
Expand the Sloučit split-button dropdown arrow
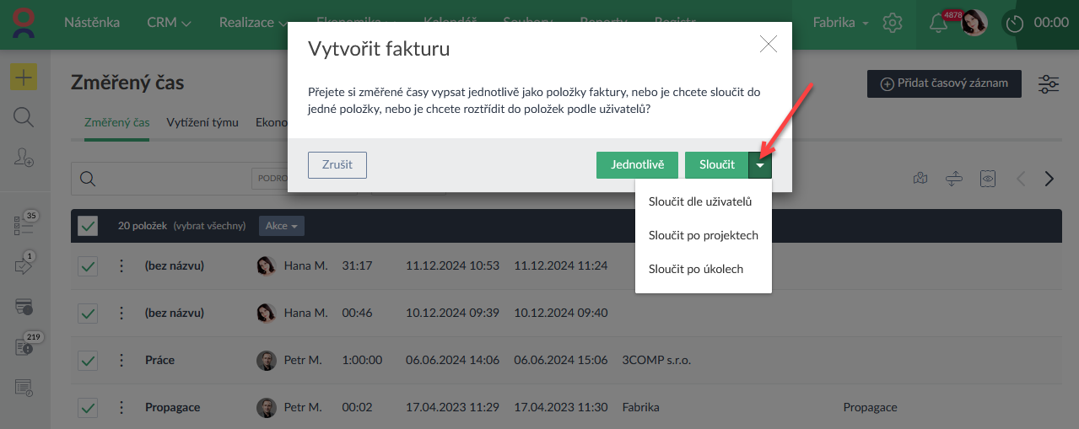pos(760,165)
